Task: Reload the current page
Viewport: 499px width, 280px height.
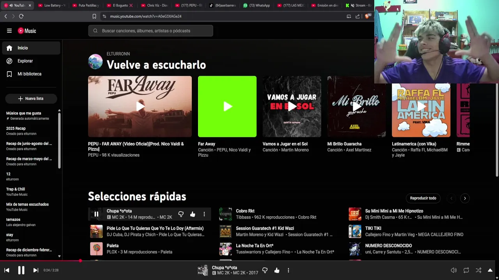Action: (21, 16)
